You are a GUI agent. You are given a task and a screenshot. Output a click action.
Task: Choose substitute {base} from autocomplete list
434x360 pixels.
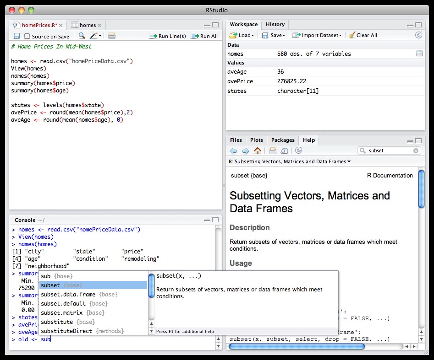tap(93, 322)
